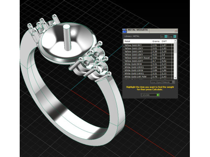
Task: Select the White Gold:14K PdW row
Action: (148, 77)
